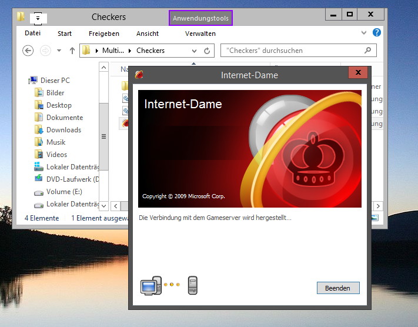Click the Internet-Dame splash banner image
This screenshot has width=418, height=327.
(x=249, y=149)
